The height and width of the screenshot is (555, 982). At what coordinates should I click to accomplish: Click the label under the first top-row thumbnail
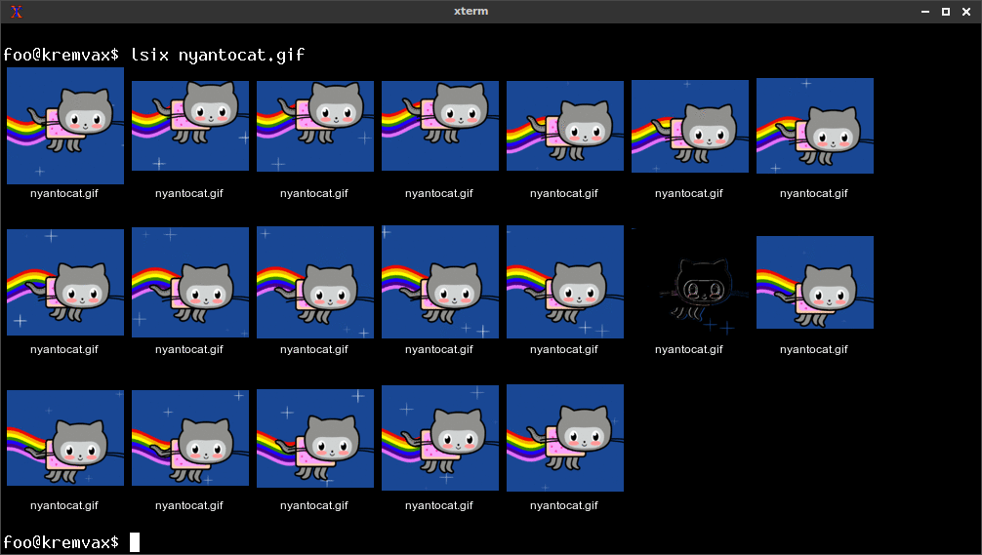pyautogui.click(x=64, y=193)
